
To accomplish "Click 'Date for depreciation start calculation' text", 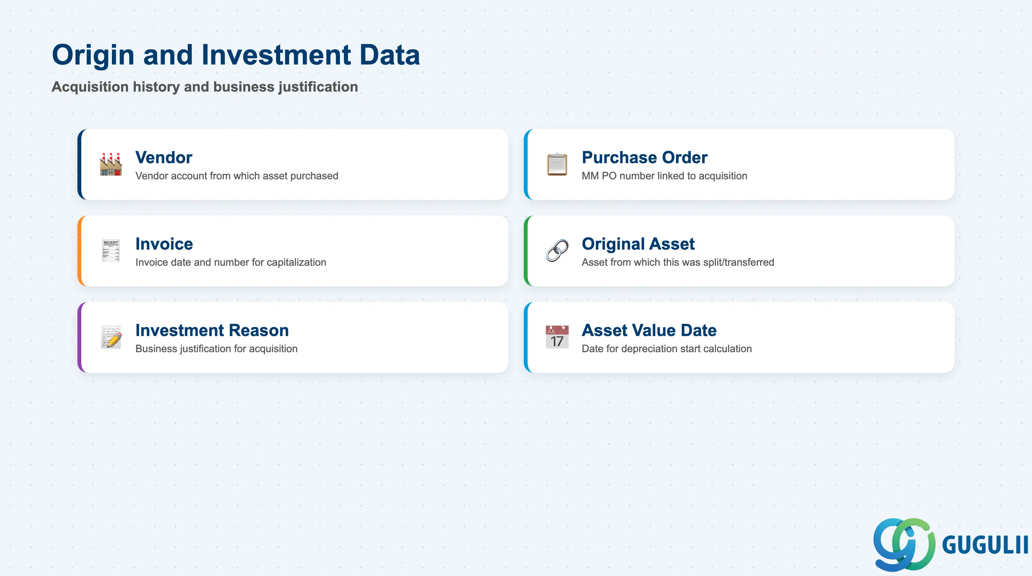I will coord(667,349).
